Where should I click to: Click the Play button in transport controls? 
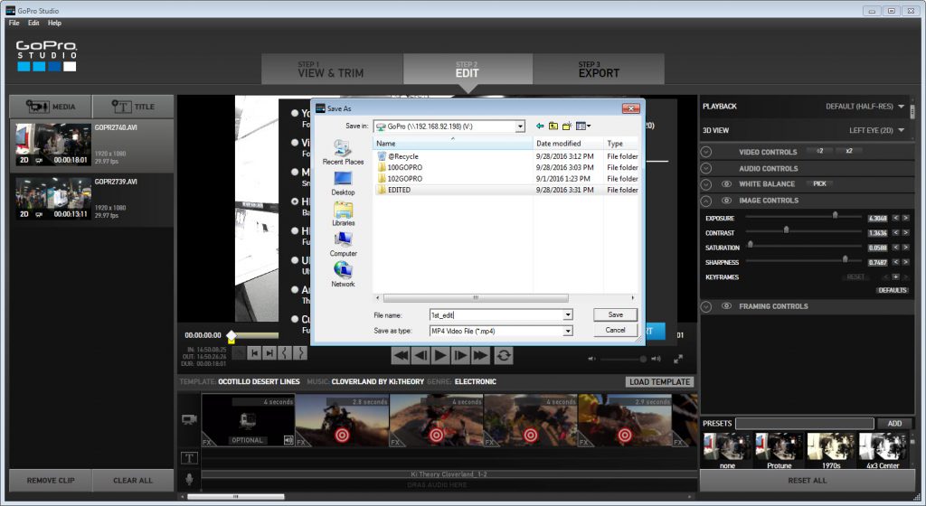click(x=440, y=355)
